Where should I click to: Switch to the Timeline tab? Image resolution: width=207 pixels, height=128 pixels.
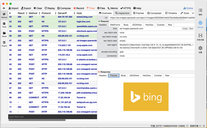click(171, 13)
